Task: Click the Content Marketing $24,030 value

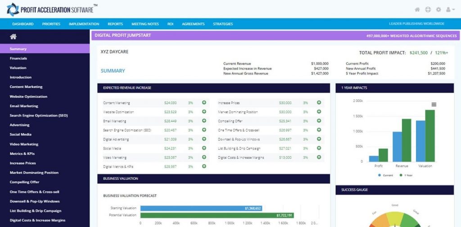Action: (x=171, y=103)
